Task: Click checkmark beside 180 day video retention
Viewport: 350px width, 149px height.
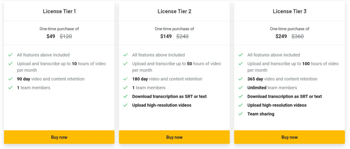Action: pyautogui.click(x=125, y=79)
